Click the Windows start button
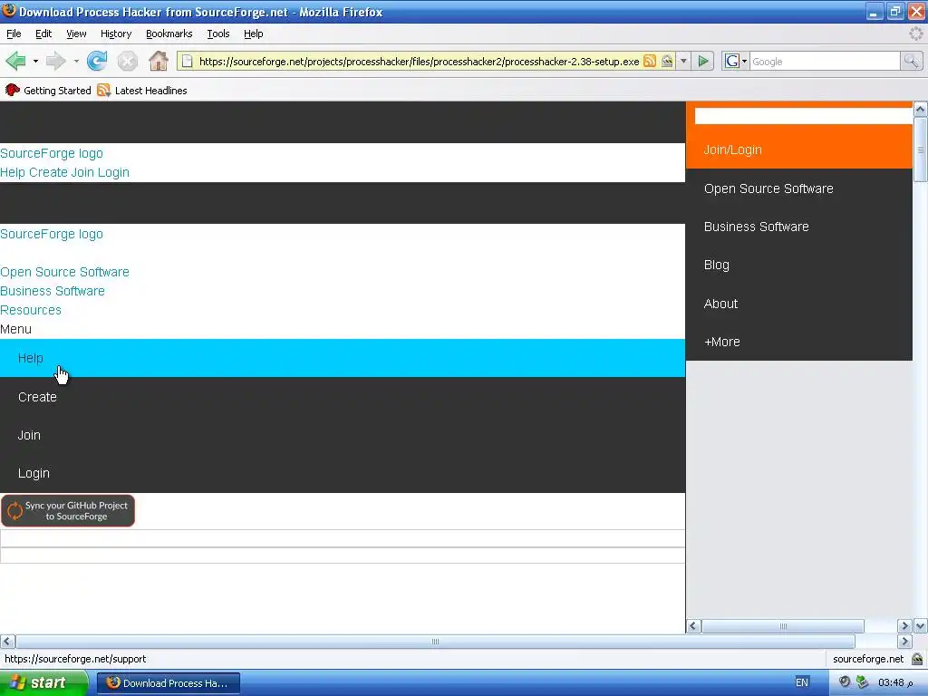 pyautogui.click(x=43, y=683)
